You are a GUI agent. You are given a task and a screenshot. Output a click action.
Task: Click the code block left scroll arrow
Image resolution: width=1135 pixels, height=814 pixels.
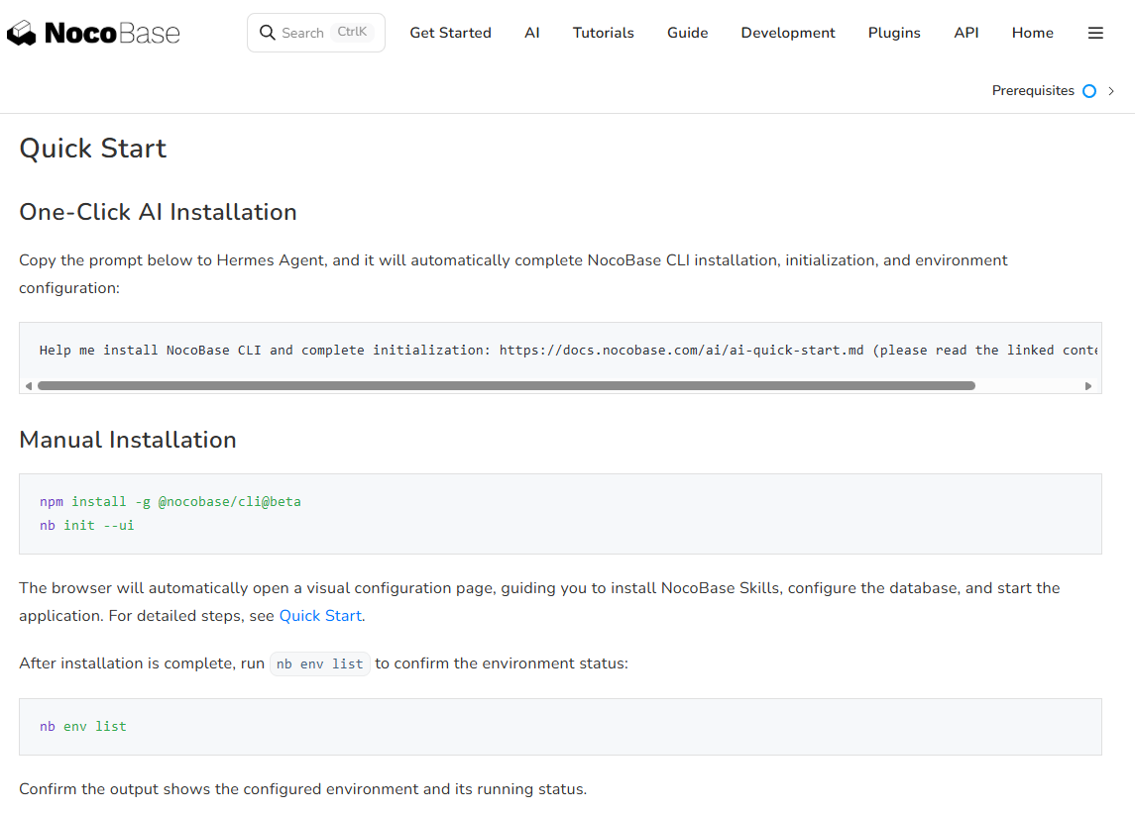pyautogui.click(x=28, y=386)
